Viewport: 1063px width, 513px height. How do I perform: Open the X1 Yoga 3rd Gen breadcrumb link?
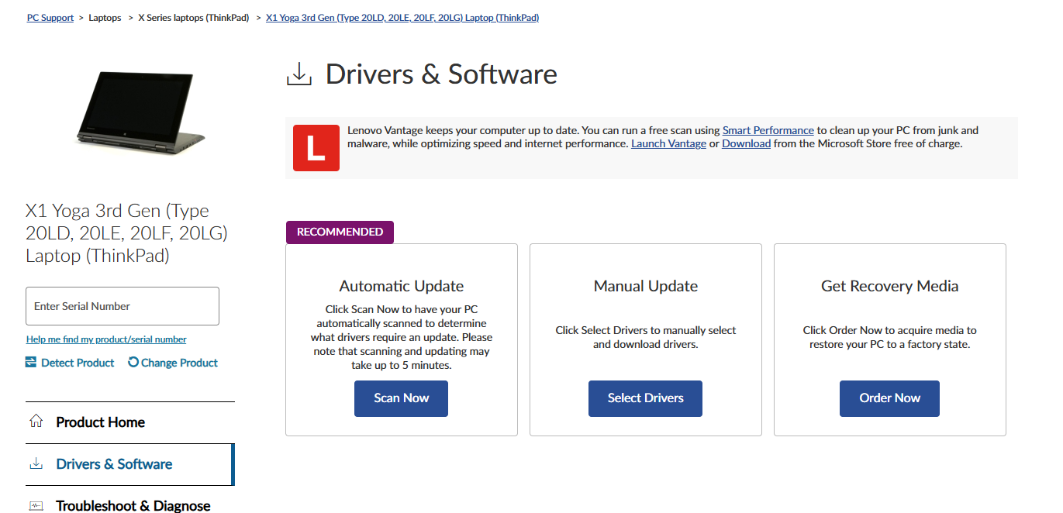[402, 18]
